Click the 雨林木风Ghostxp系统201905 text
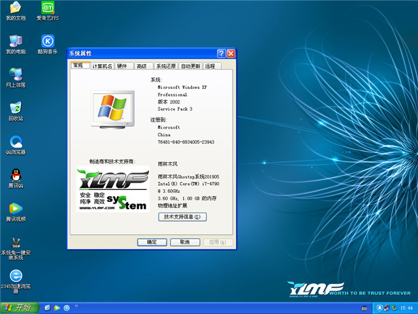Image resolution: width=418 pixels, height=314 pixels. pos(189,177)
